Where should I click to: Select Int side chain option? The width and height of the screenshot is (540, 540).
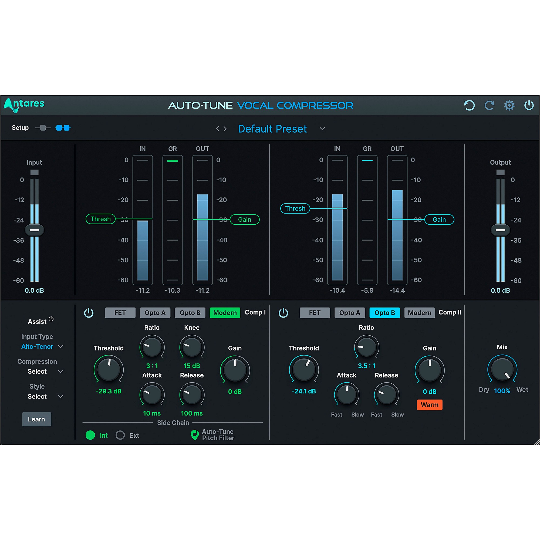(x=90, y=435)
